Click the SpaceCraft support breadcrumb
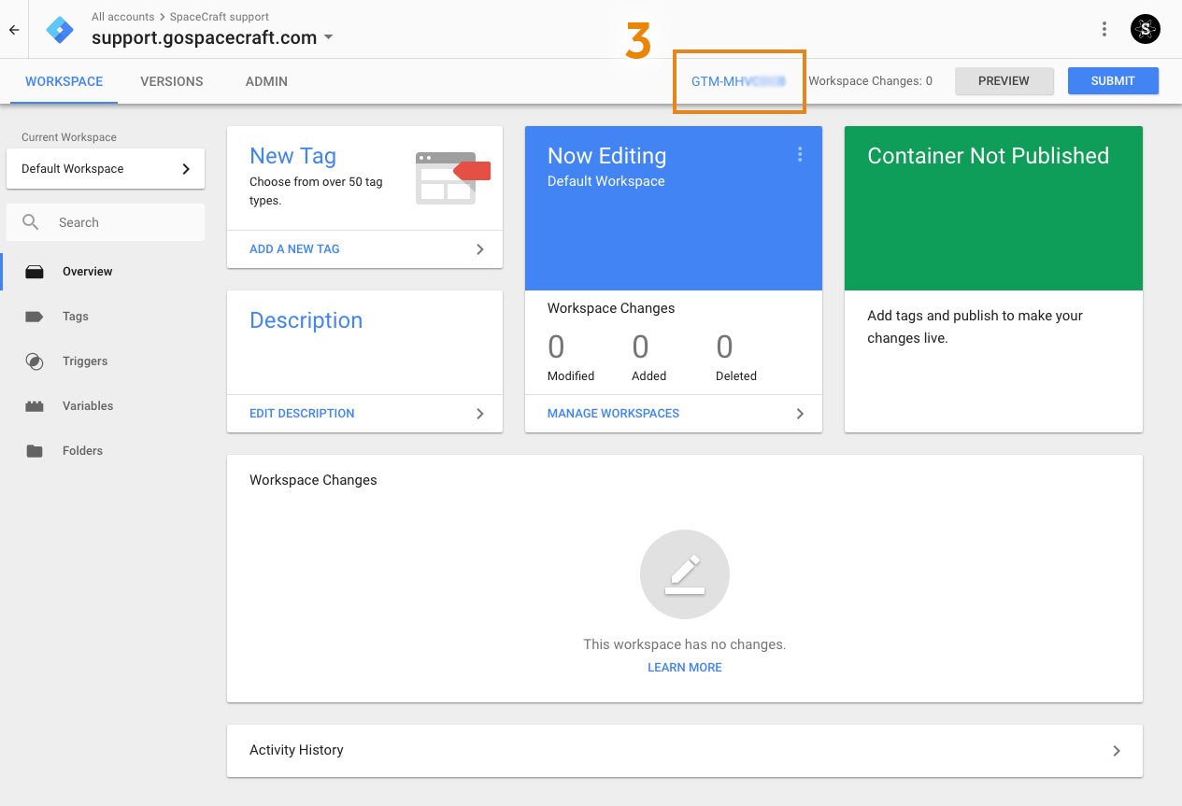Viewport: 1182px width, 806px height. [220, 17]
